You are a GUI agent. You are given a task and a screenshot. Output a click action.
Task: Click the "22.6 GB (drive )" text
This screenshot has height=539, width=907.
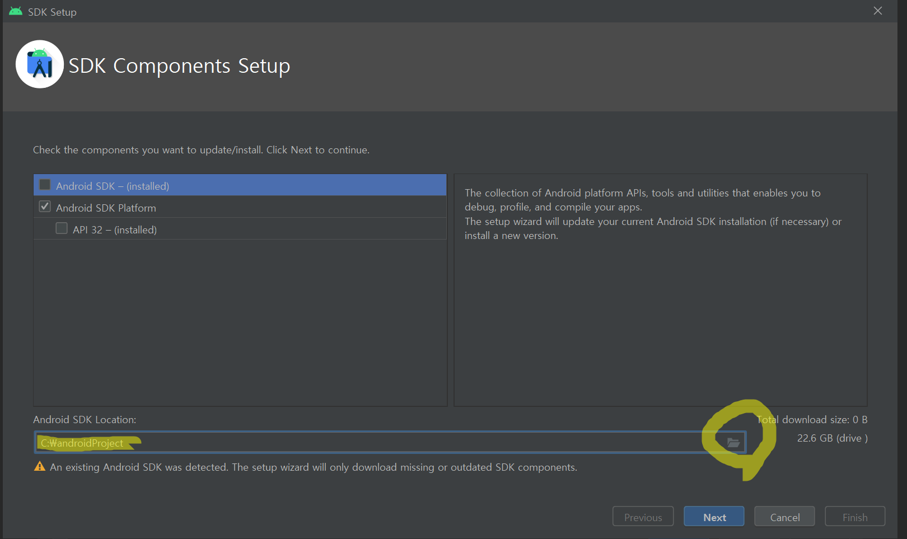pyautogui.click(x=833, y=438)
